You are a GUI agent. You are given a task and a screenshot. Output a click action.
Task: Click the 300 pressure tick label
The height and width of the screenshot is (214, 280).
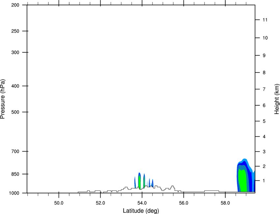point(15,52)
